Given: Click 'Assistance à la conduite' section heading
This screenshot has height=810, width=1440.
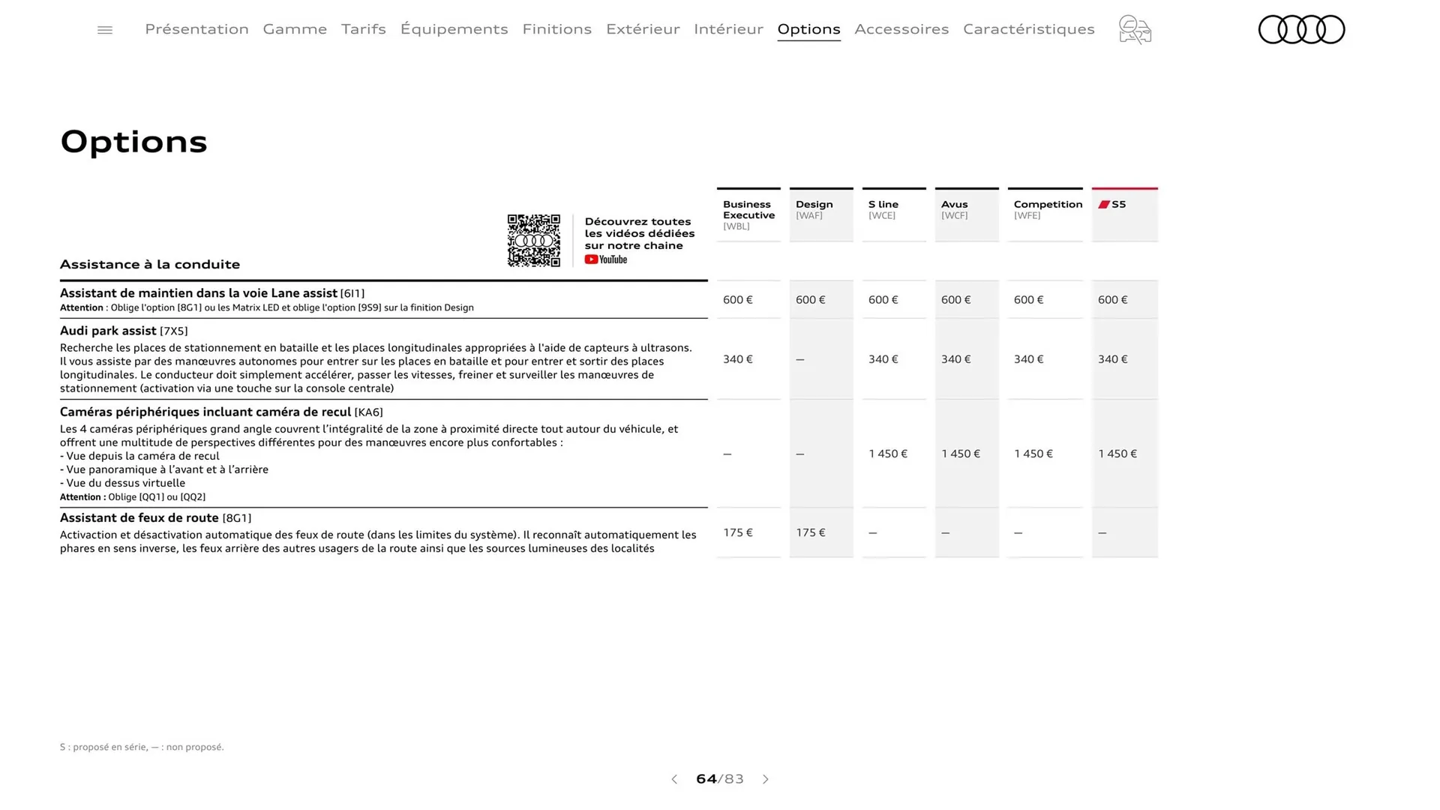Looking at the screenshot, I should [150, 264].
